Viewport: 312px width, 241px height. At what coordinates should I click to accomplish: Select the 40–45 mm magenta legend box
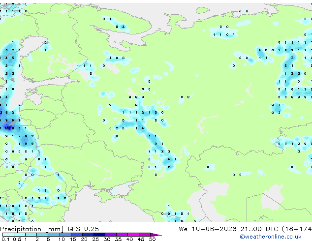[x=133, y=235]
